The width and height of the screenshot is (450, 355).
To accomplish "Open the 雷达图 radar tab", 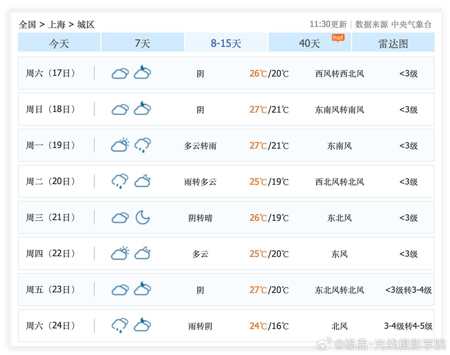I will tap(393, 42).
